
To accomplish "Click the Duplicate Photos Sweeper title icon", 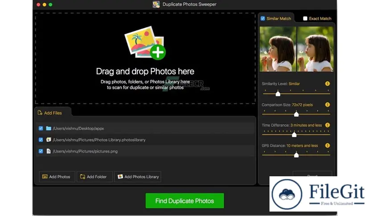I will (156, 4).
